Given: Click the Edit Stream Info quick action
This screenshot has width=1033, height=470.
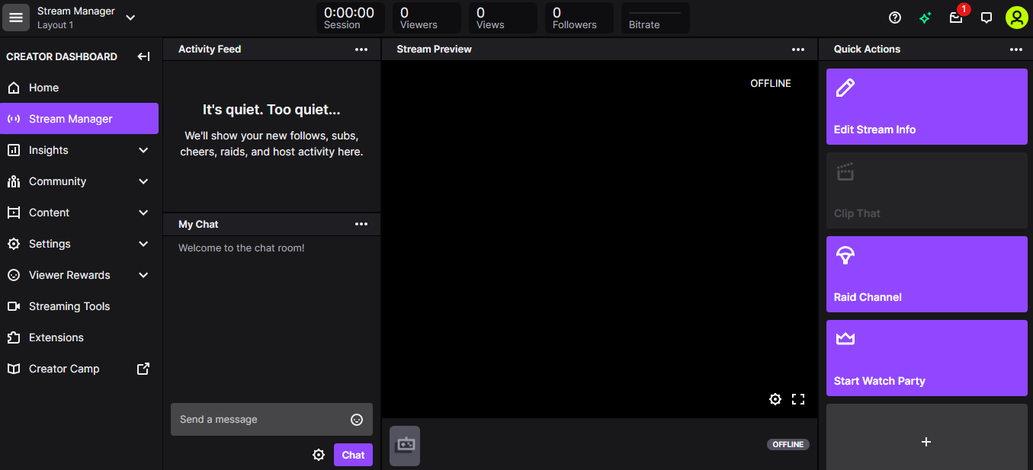Looking at the screenshot, I should tap(927, 107).
